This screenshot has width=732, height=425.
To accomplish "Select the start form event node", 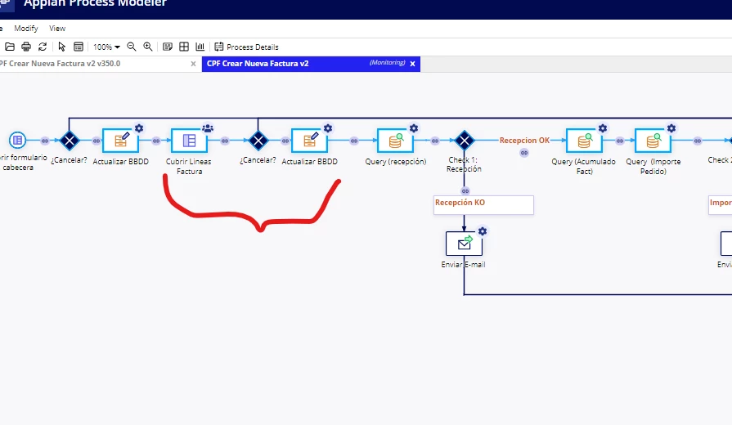I will pyautogui.click(x=18, y=140).
